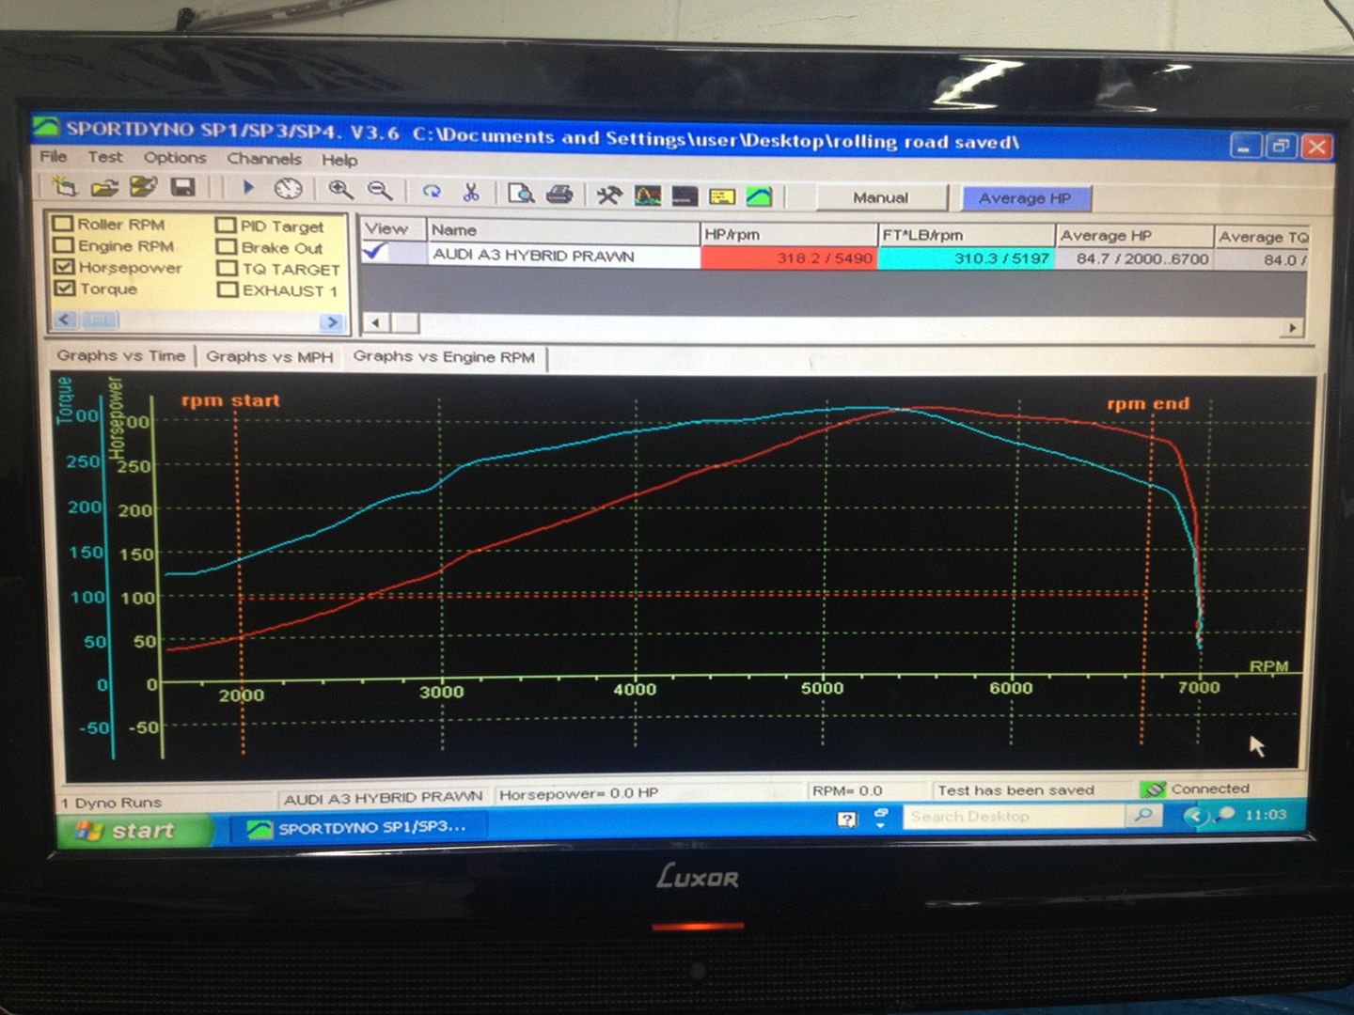Click the scissors cut icon
This screenshot has height=1015, width=1354.
pyautogui.click(x=471, y=193)
